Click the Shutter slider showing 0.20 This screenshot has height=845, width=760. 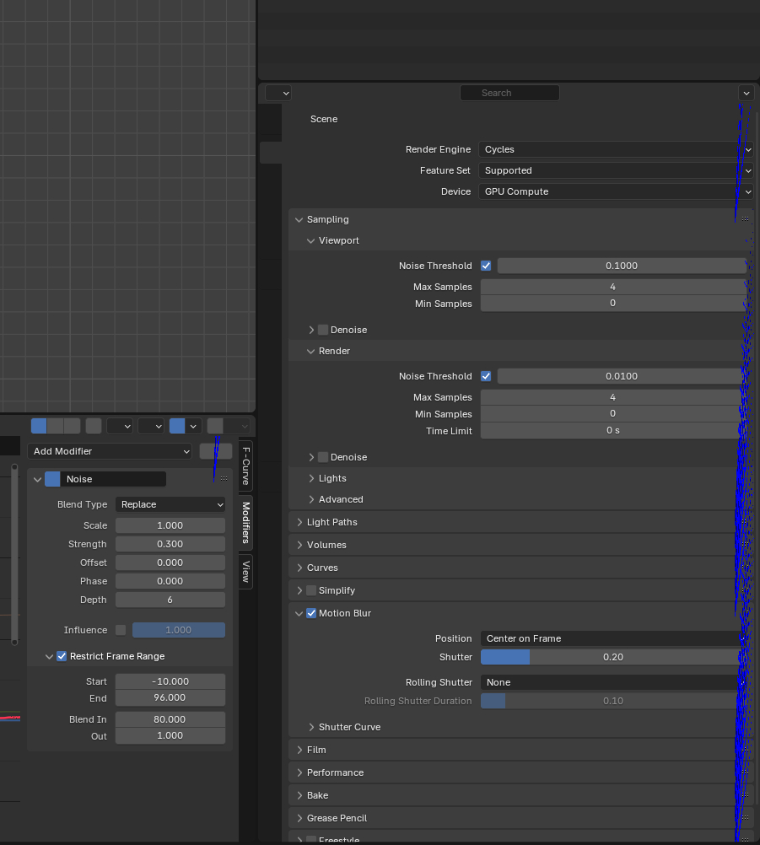(612, 657)
